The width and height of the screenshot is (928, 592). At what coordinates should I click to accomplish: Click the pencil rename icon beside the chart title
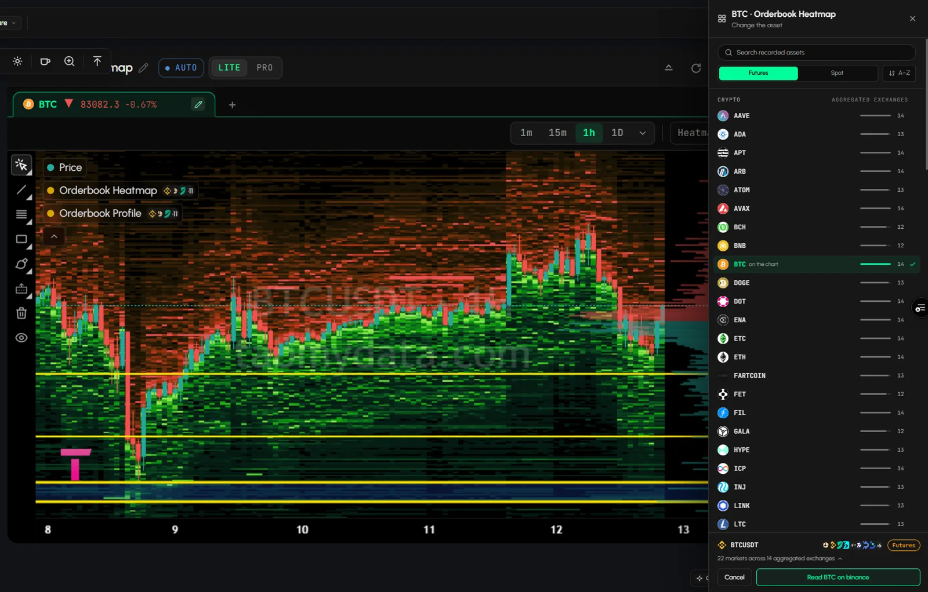point(143,68)
